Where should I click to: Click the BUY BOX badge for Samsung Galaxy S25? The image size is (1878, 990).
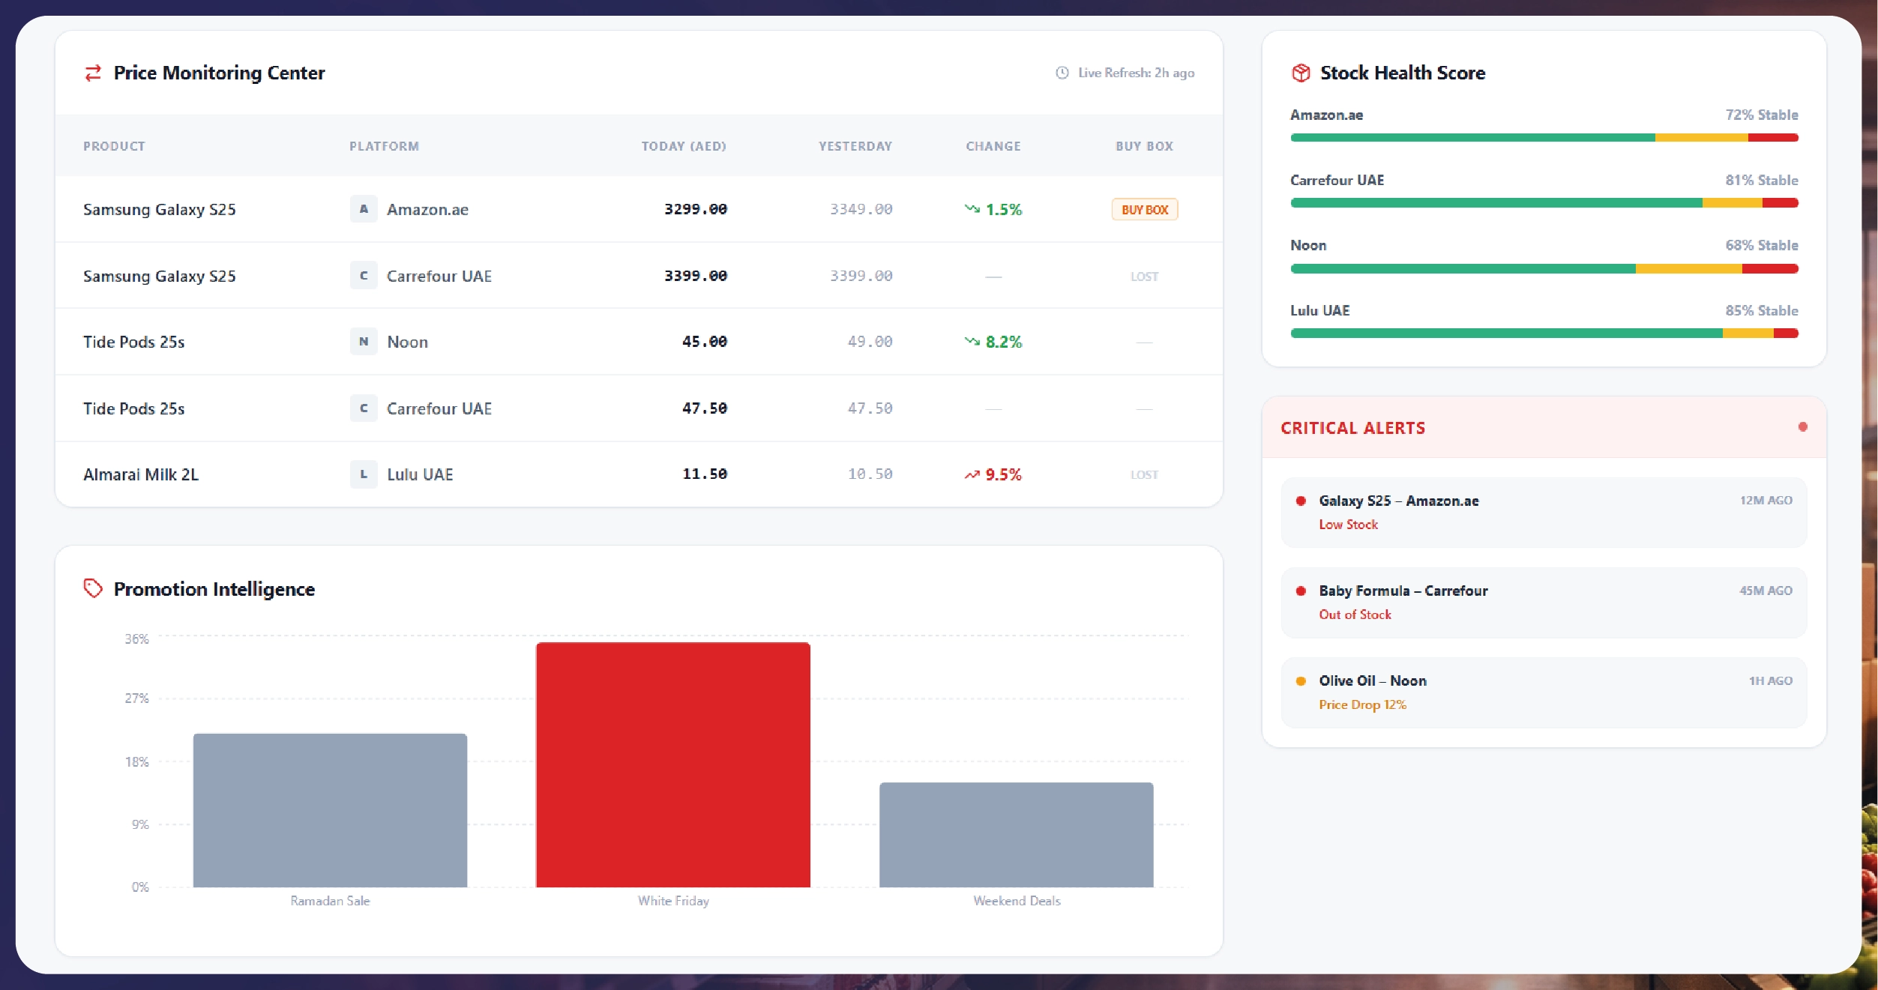(1144, 209)
